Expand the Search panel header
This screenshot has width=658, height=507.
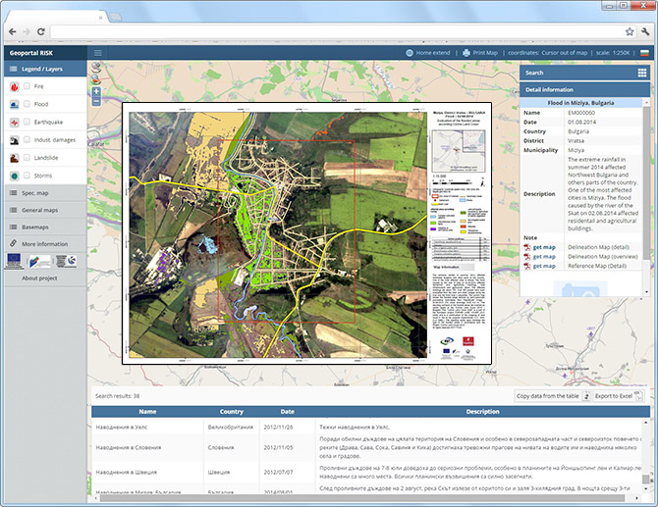click(x=584, y=73)
